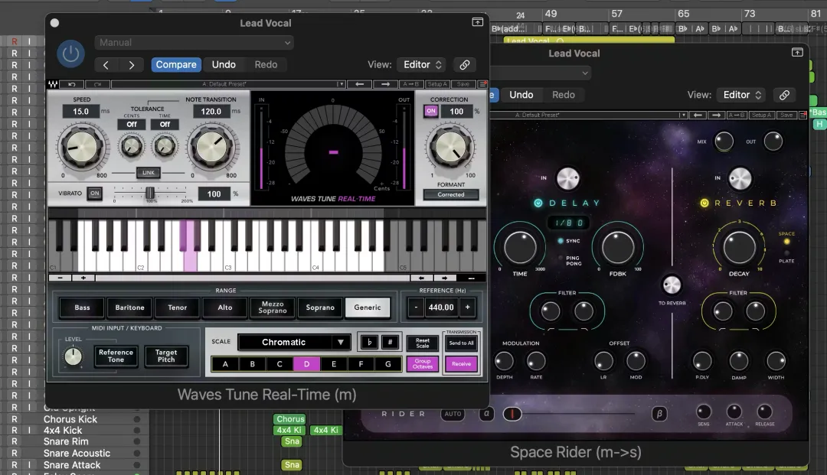The image size is (827, 475).
Task: Click flat (♭) accidental button
Action: coord(369,343)
